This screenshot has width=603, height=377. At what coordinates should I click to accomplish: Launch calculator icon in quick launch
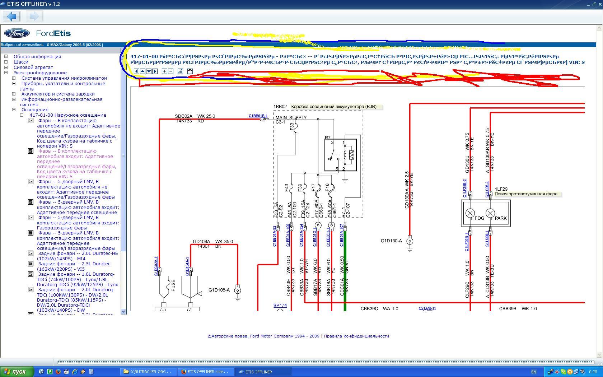coord(91,372)
